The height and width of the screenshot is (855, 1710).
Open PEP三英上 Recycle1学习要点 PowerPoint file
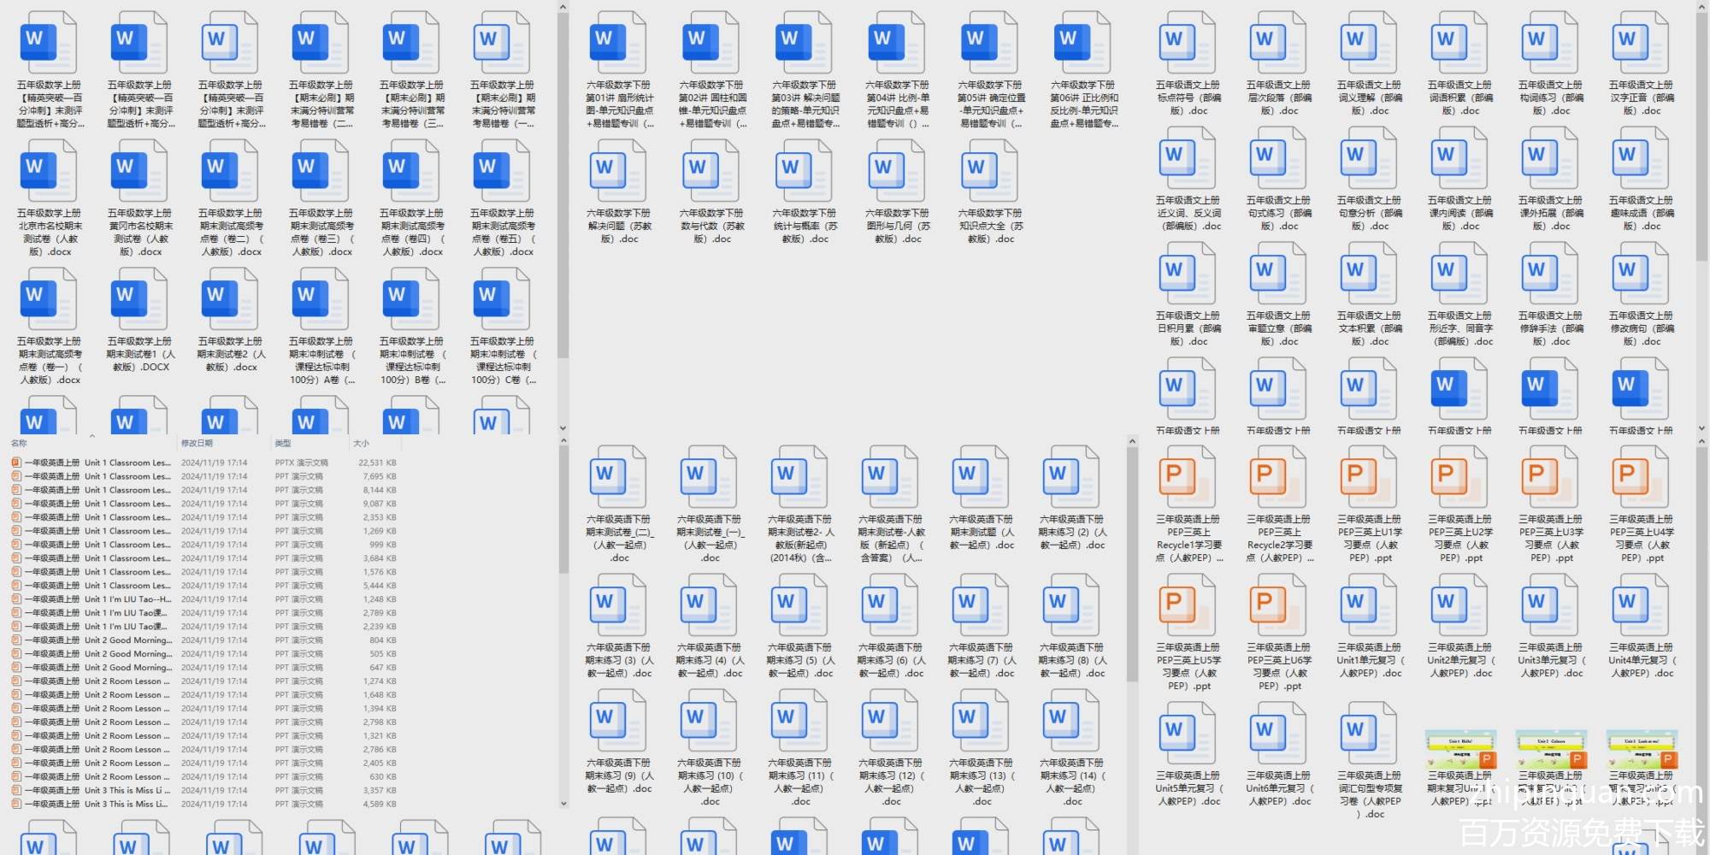pyautogui.click(x=1188, y=504)
